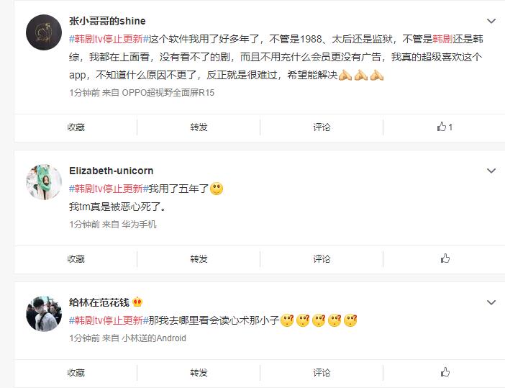Expand options chevron on Elizabeth-unicorn's post

[491, 171]
